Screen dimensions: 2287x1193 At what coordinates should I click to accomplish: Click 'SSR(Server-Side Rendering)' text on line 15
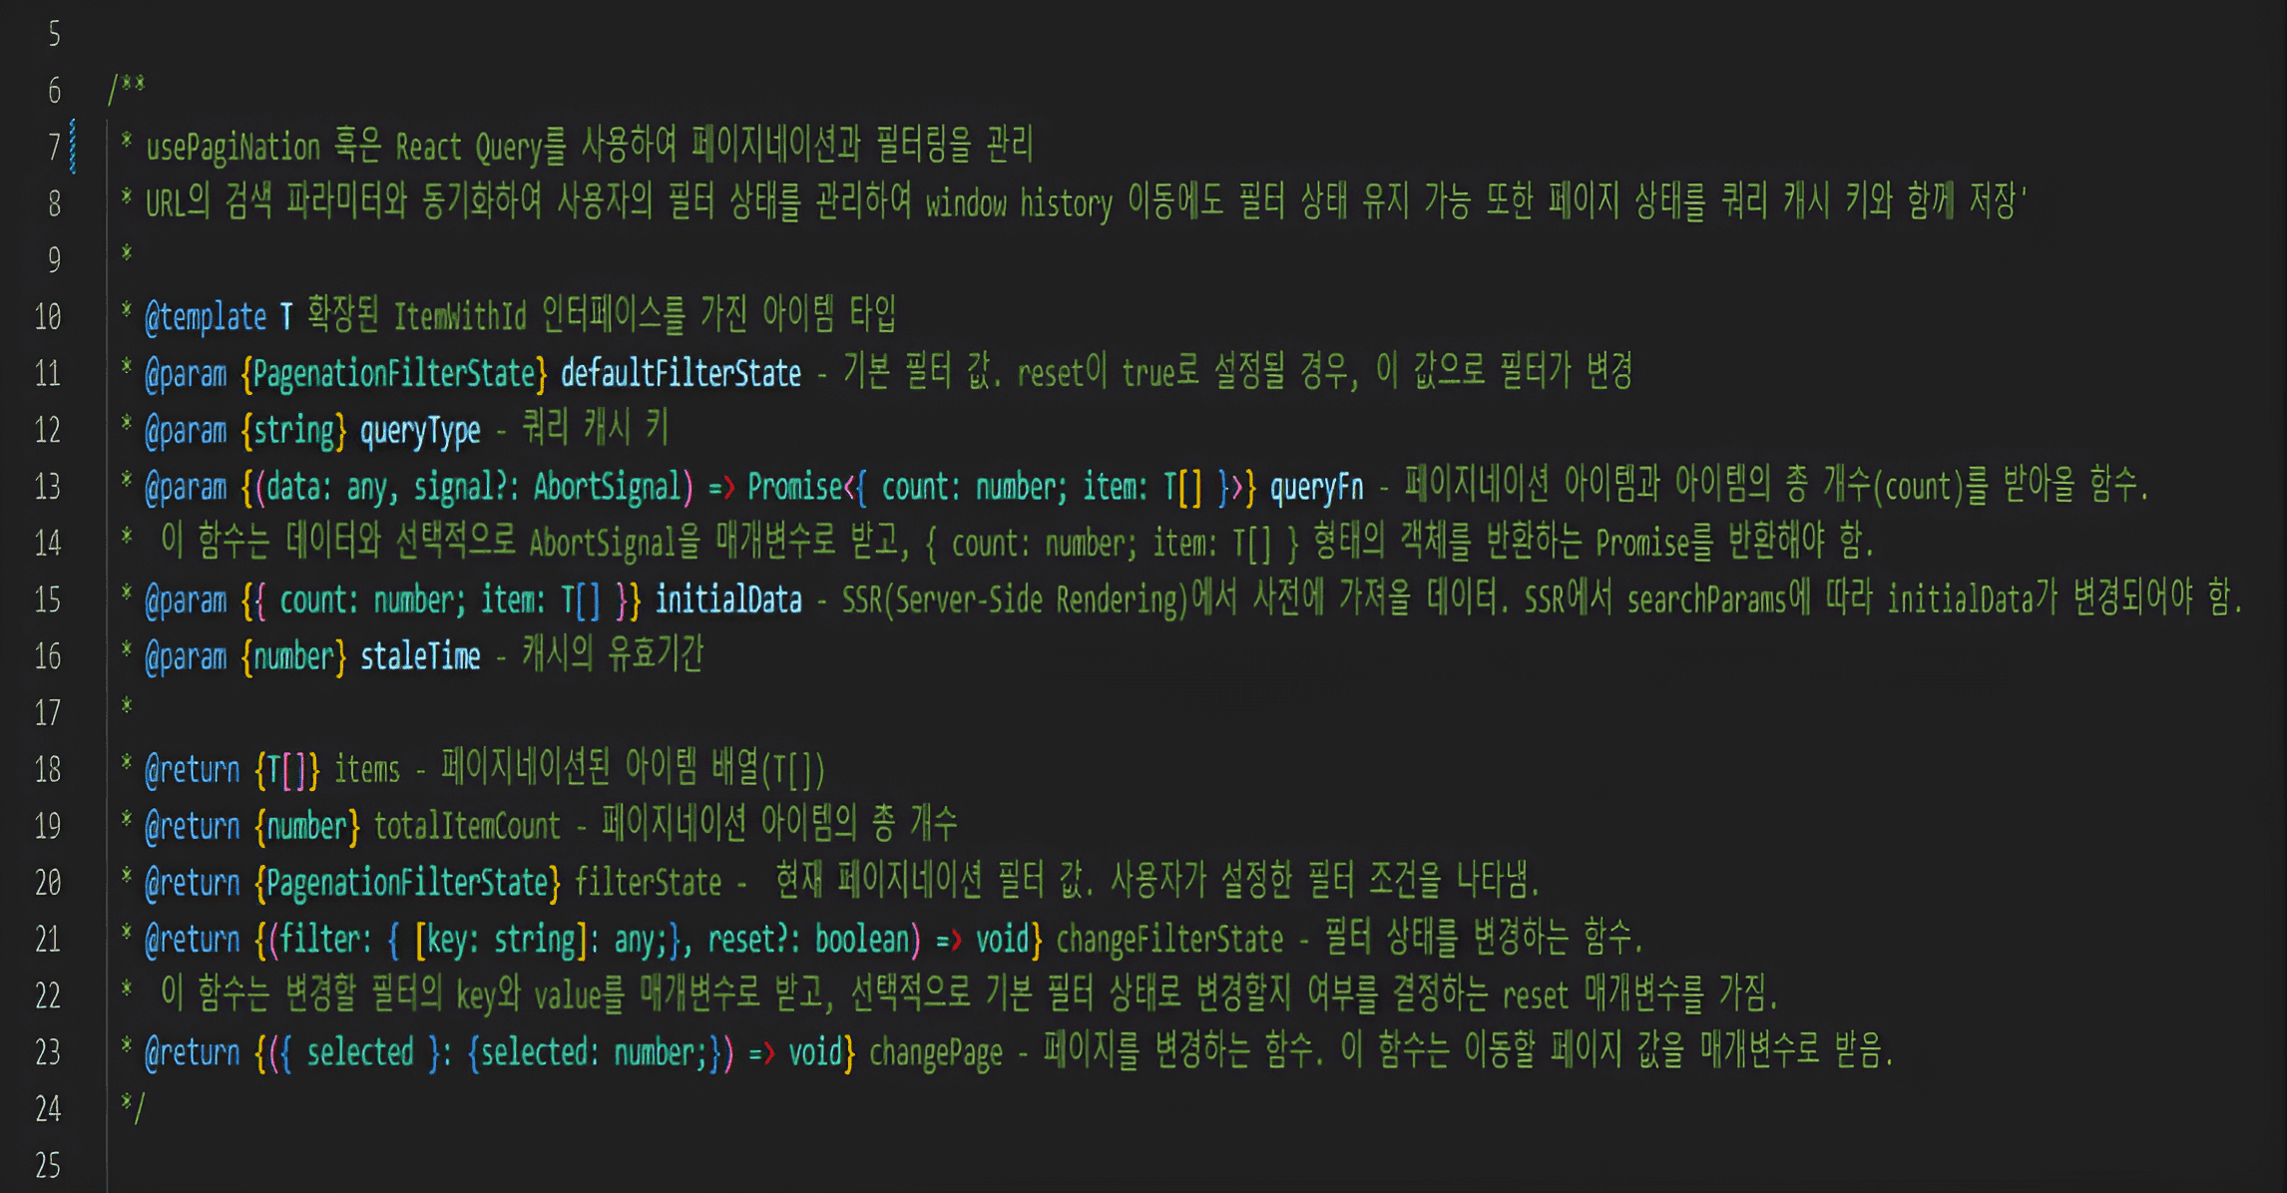pos(1015,600)
